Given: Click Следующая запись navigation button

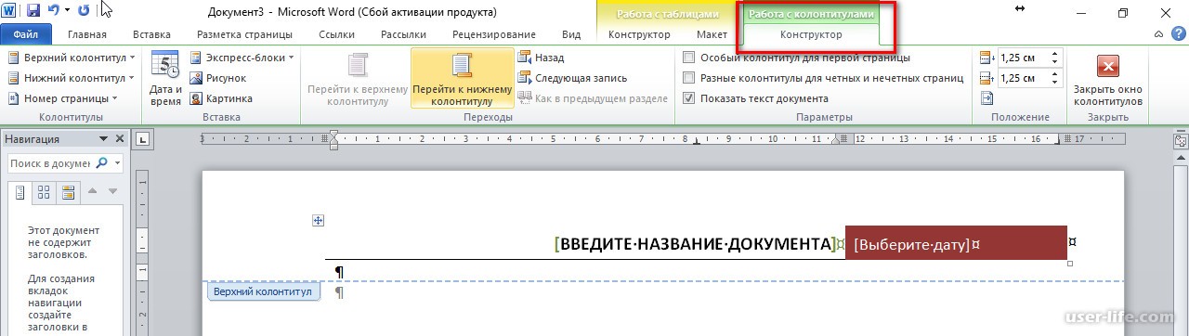Looking at the screenshot, I should [x=572, y=78].
